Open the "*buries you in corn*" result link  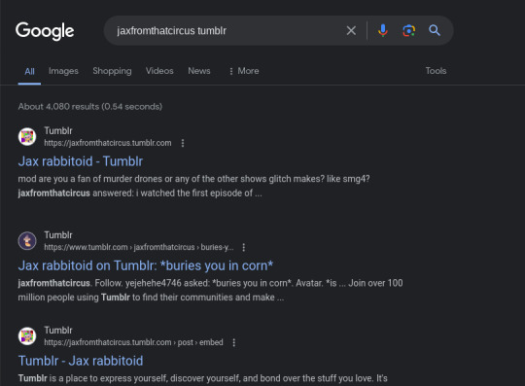(146, 265)
